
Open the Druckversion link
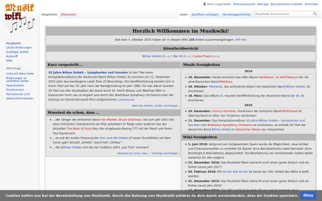[x=15, y=90]
